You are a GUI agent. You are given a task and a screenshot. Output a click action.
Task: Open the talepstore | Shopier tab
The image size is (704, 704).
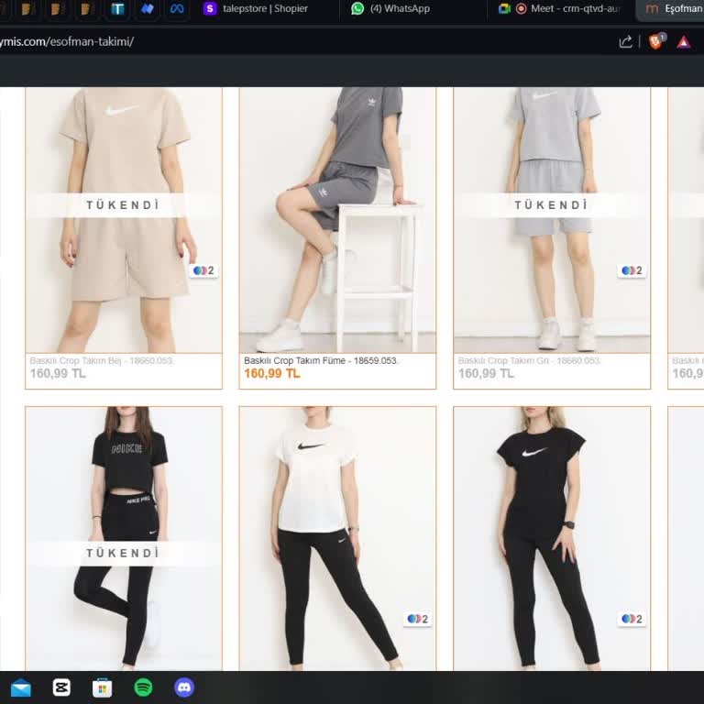(x=267, y=9)
